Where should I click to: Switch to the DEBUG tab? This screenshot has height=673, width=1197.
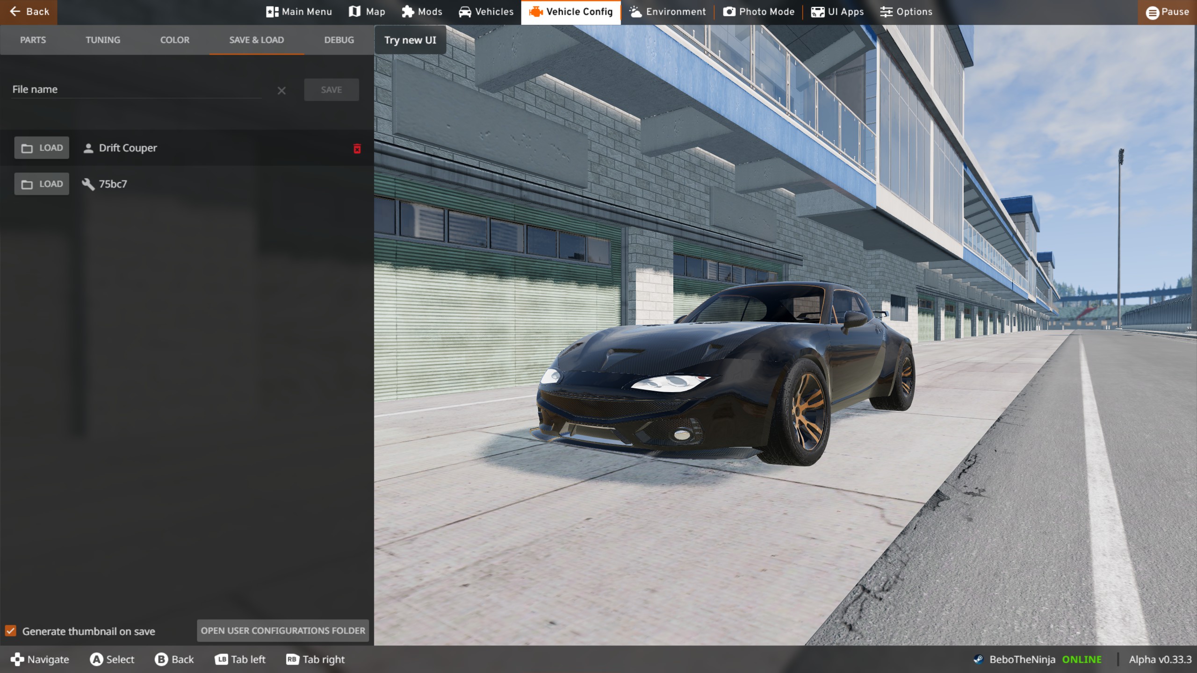point(339,40)
